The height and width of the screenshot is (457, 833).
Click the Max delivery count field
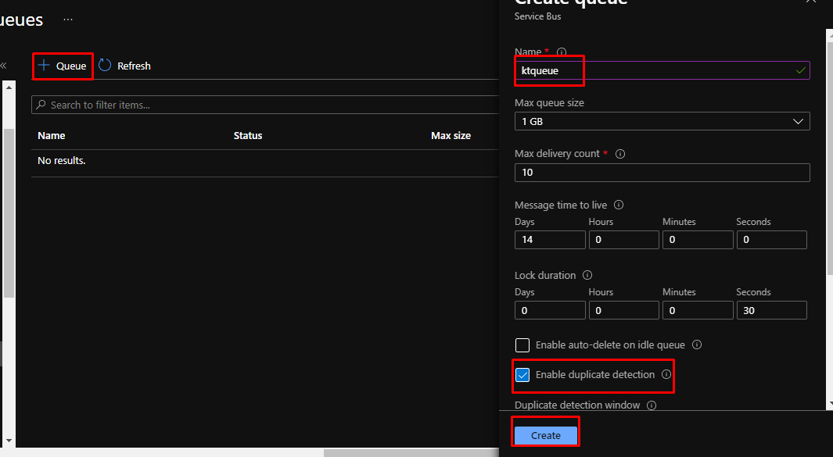[x=662, y=173]
